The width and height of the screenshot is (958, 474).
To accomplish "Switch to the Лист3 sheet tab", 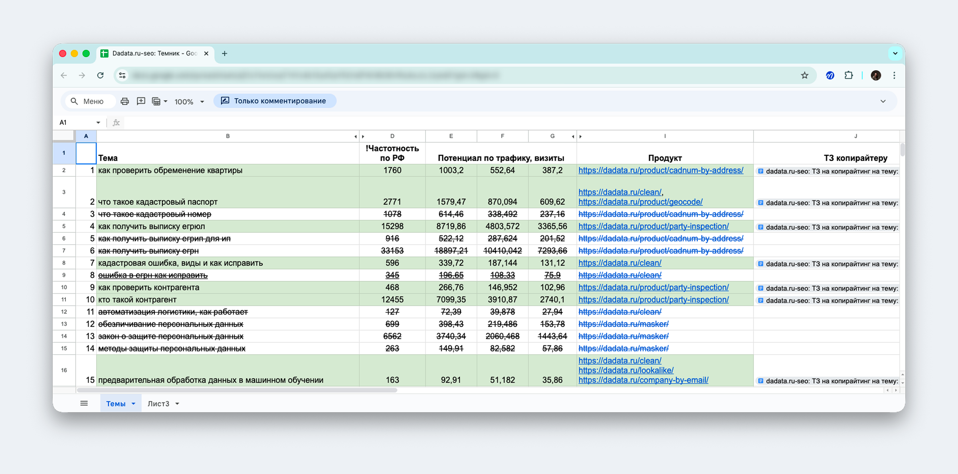I will coord(158,404).
